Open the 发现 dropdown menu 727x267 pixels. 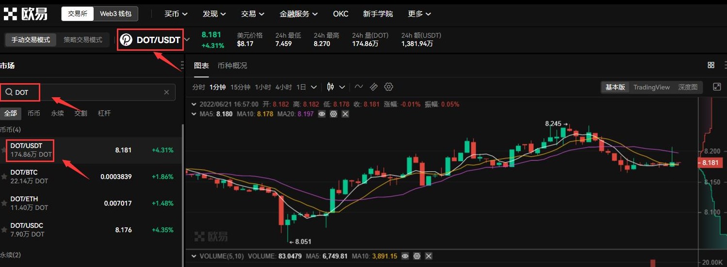214,14
